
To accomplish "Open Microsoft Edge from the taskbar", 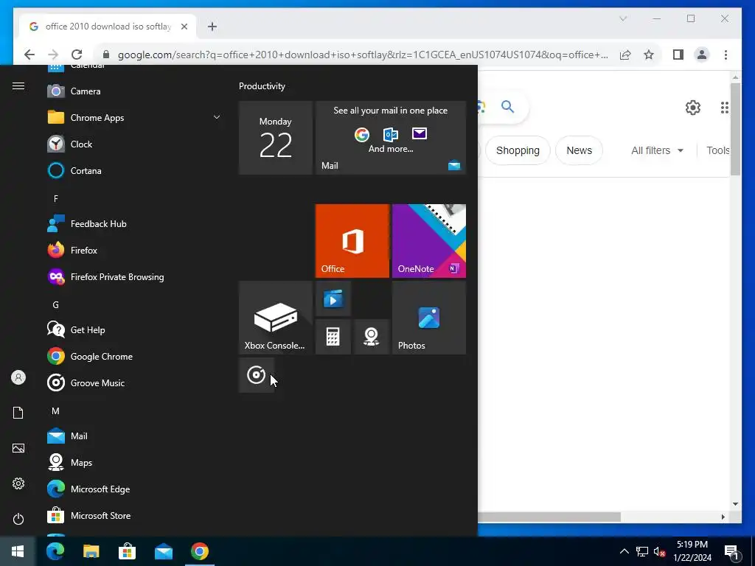I will 55,551.
